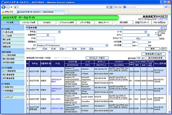Go to the メディア貸出 tab
172x115 pixels.
point(85,22)
